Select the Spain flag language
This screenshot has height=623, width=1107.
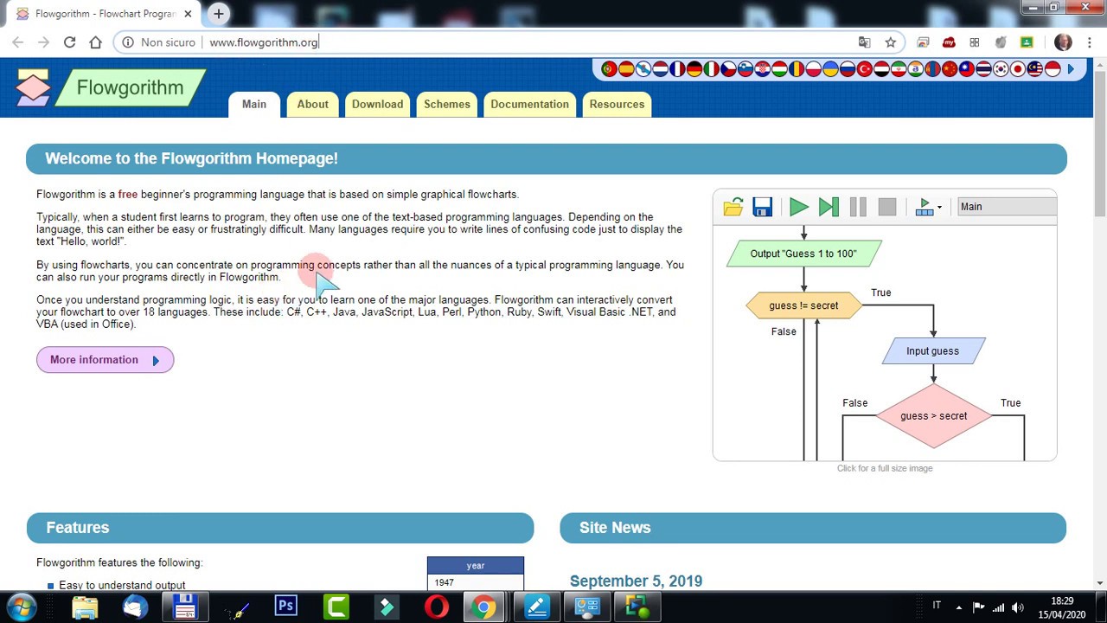626,69
